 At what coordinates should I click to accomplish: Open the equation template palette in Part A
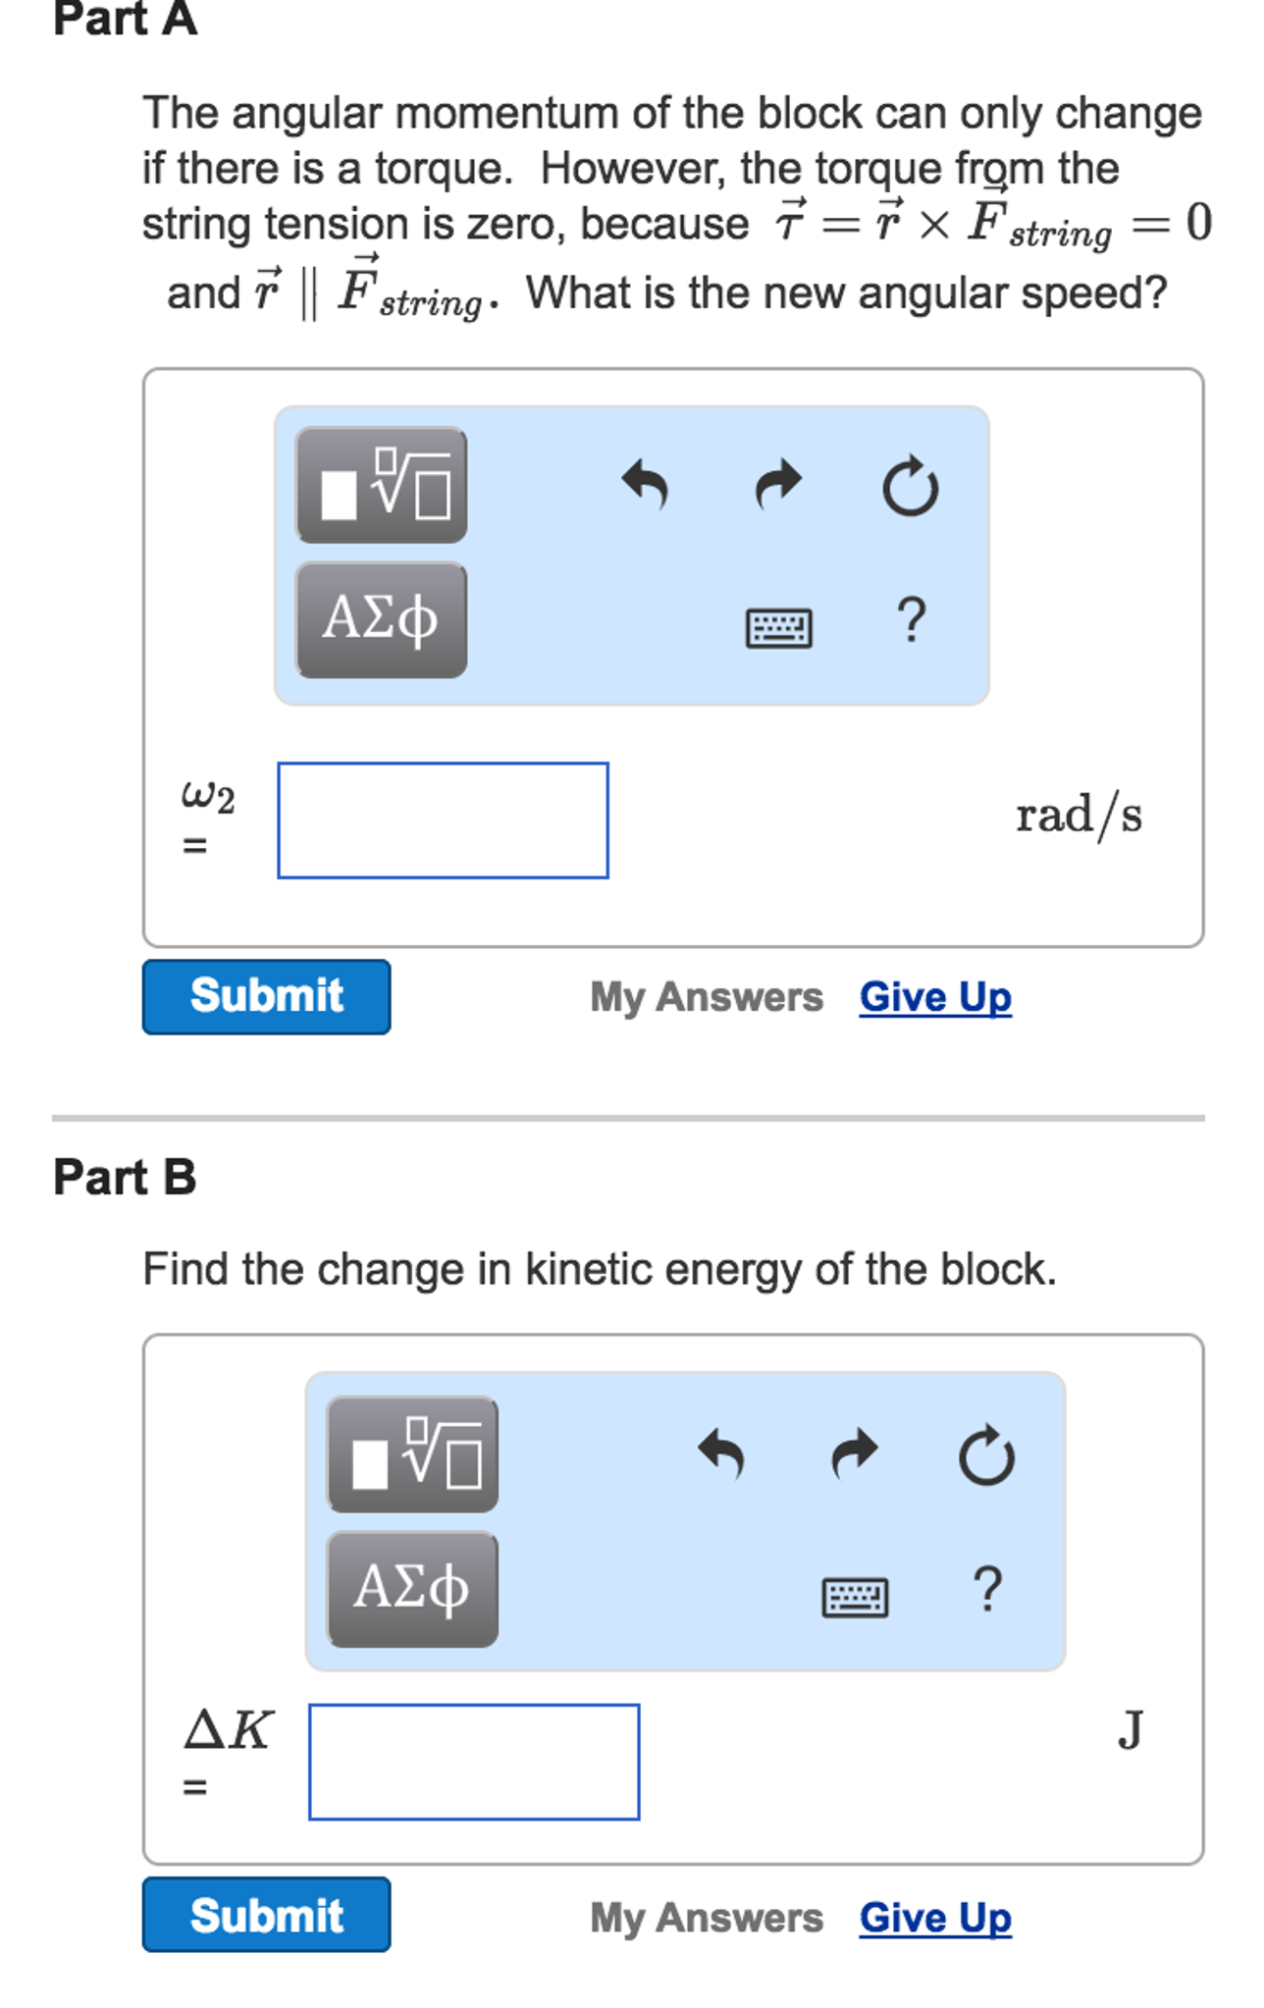point(381,484)
